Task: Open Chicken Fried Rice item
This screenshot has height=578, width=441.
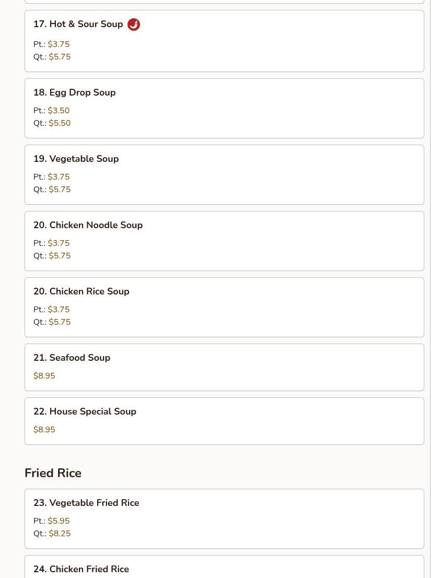Action: pyautogui.click(x=224, y=567)
